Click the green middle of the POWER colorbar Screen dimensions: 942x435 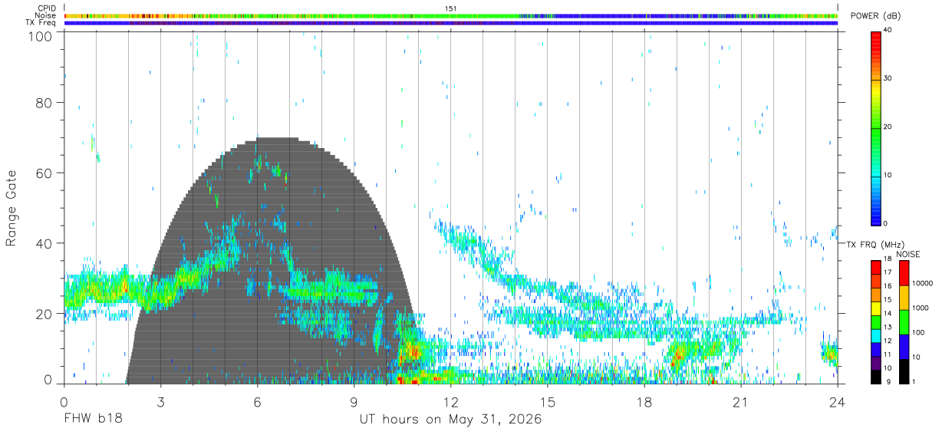pos(877,127)
